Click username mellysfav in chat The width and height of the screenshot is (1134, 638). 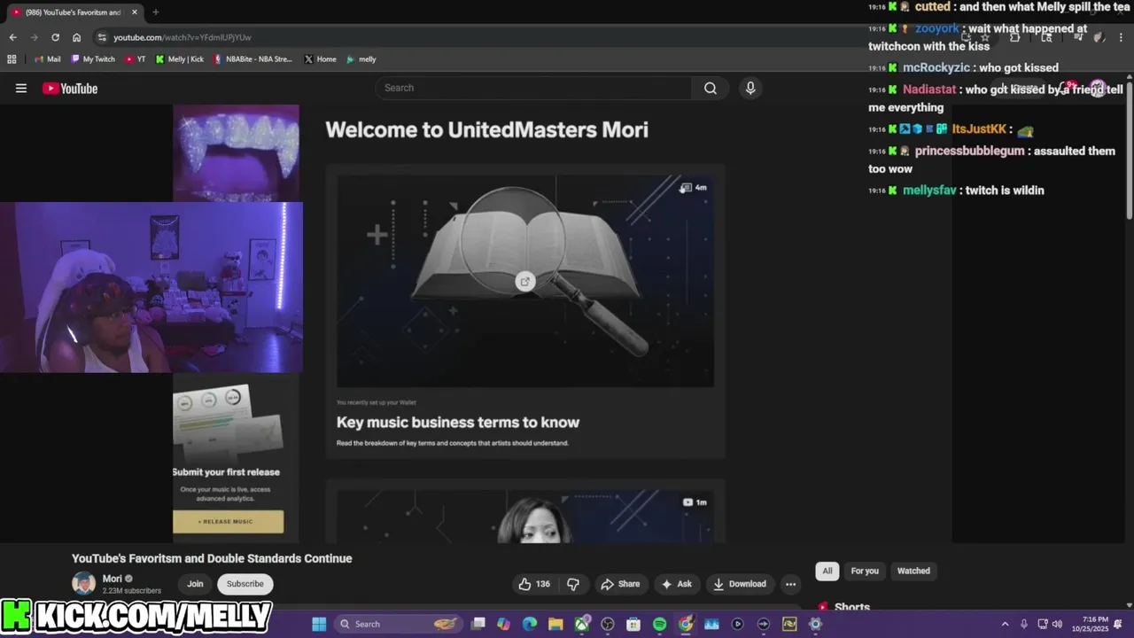pos(929,190)
